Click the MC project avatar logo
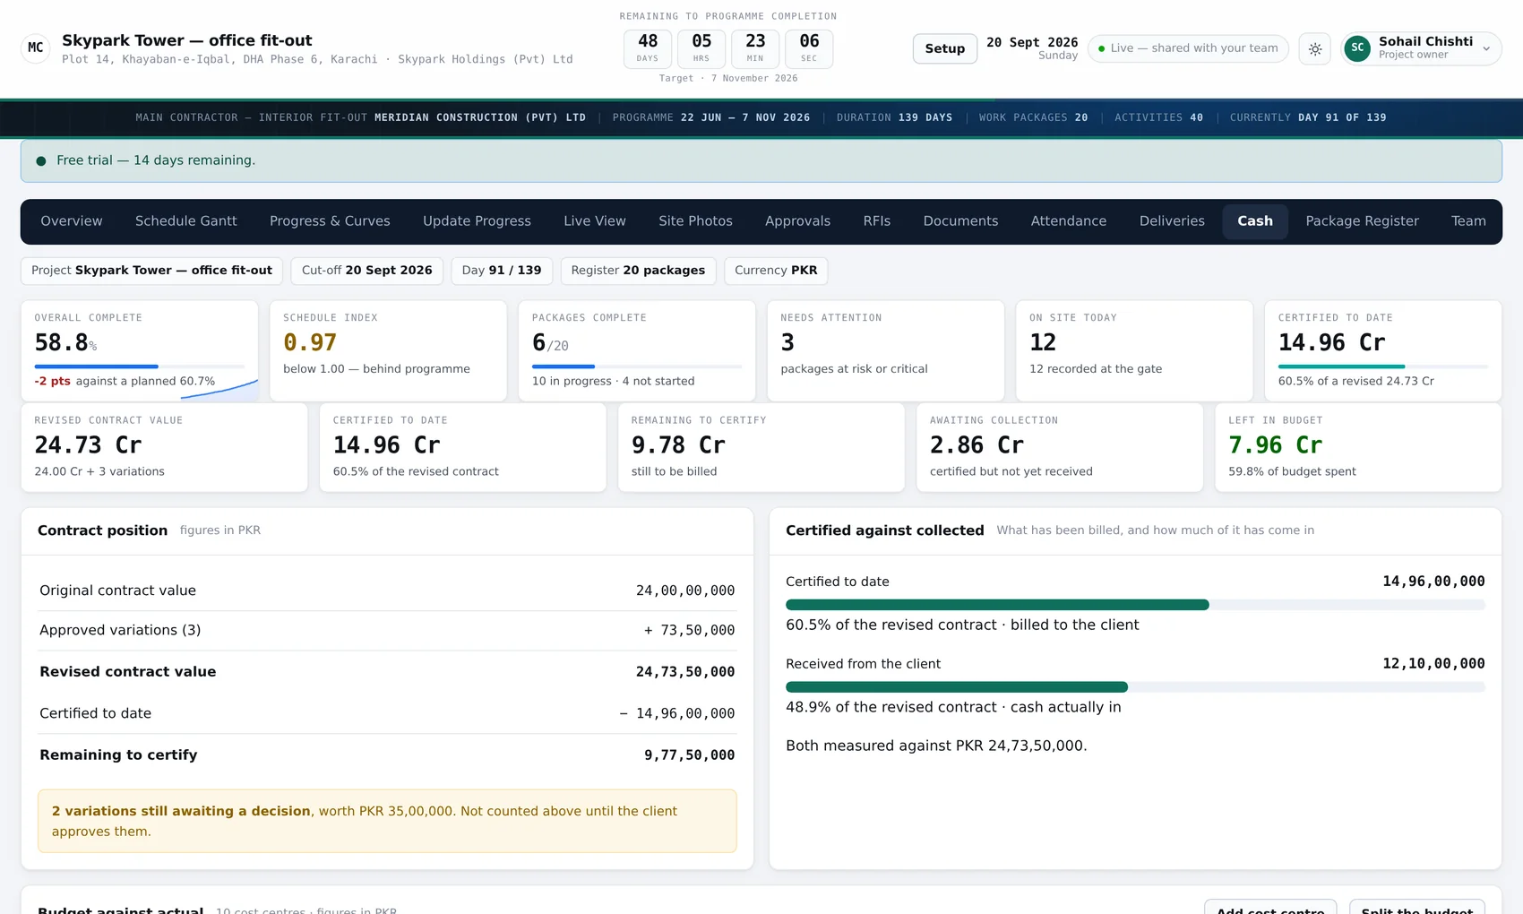Viewport: 1523px width, 914px height. coord(36,48)
